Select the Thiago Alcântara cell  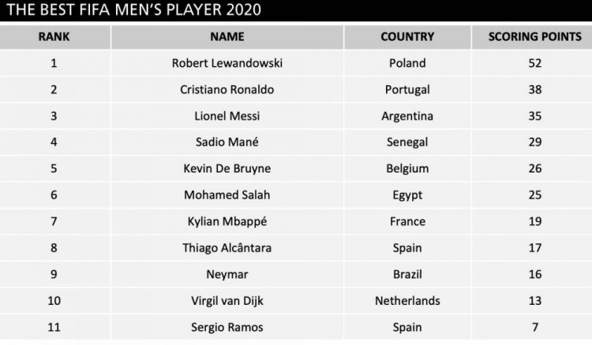[x=227, y=248]
